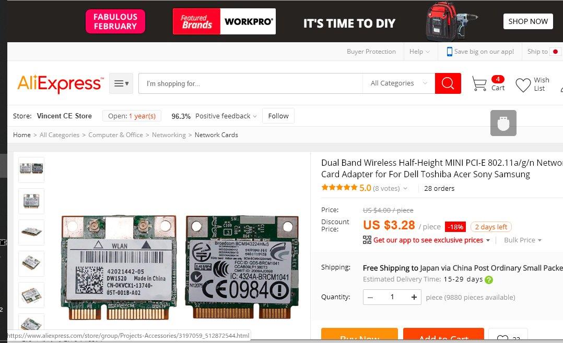Click the red search magnifier button
Viewport: 563px width, 343px height.
(448, 83)
